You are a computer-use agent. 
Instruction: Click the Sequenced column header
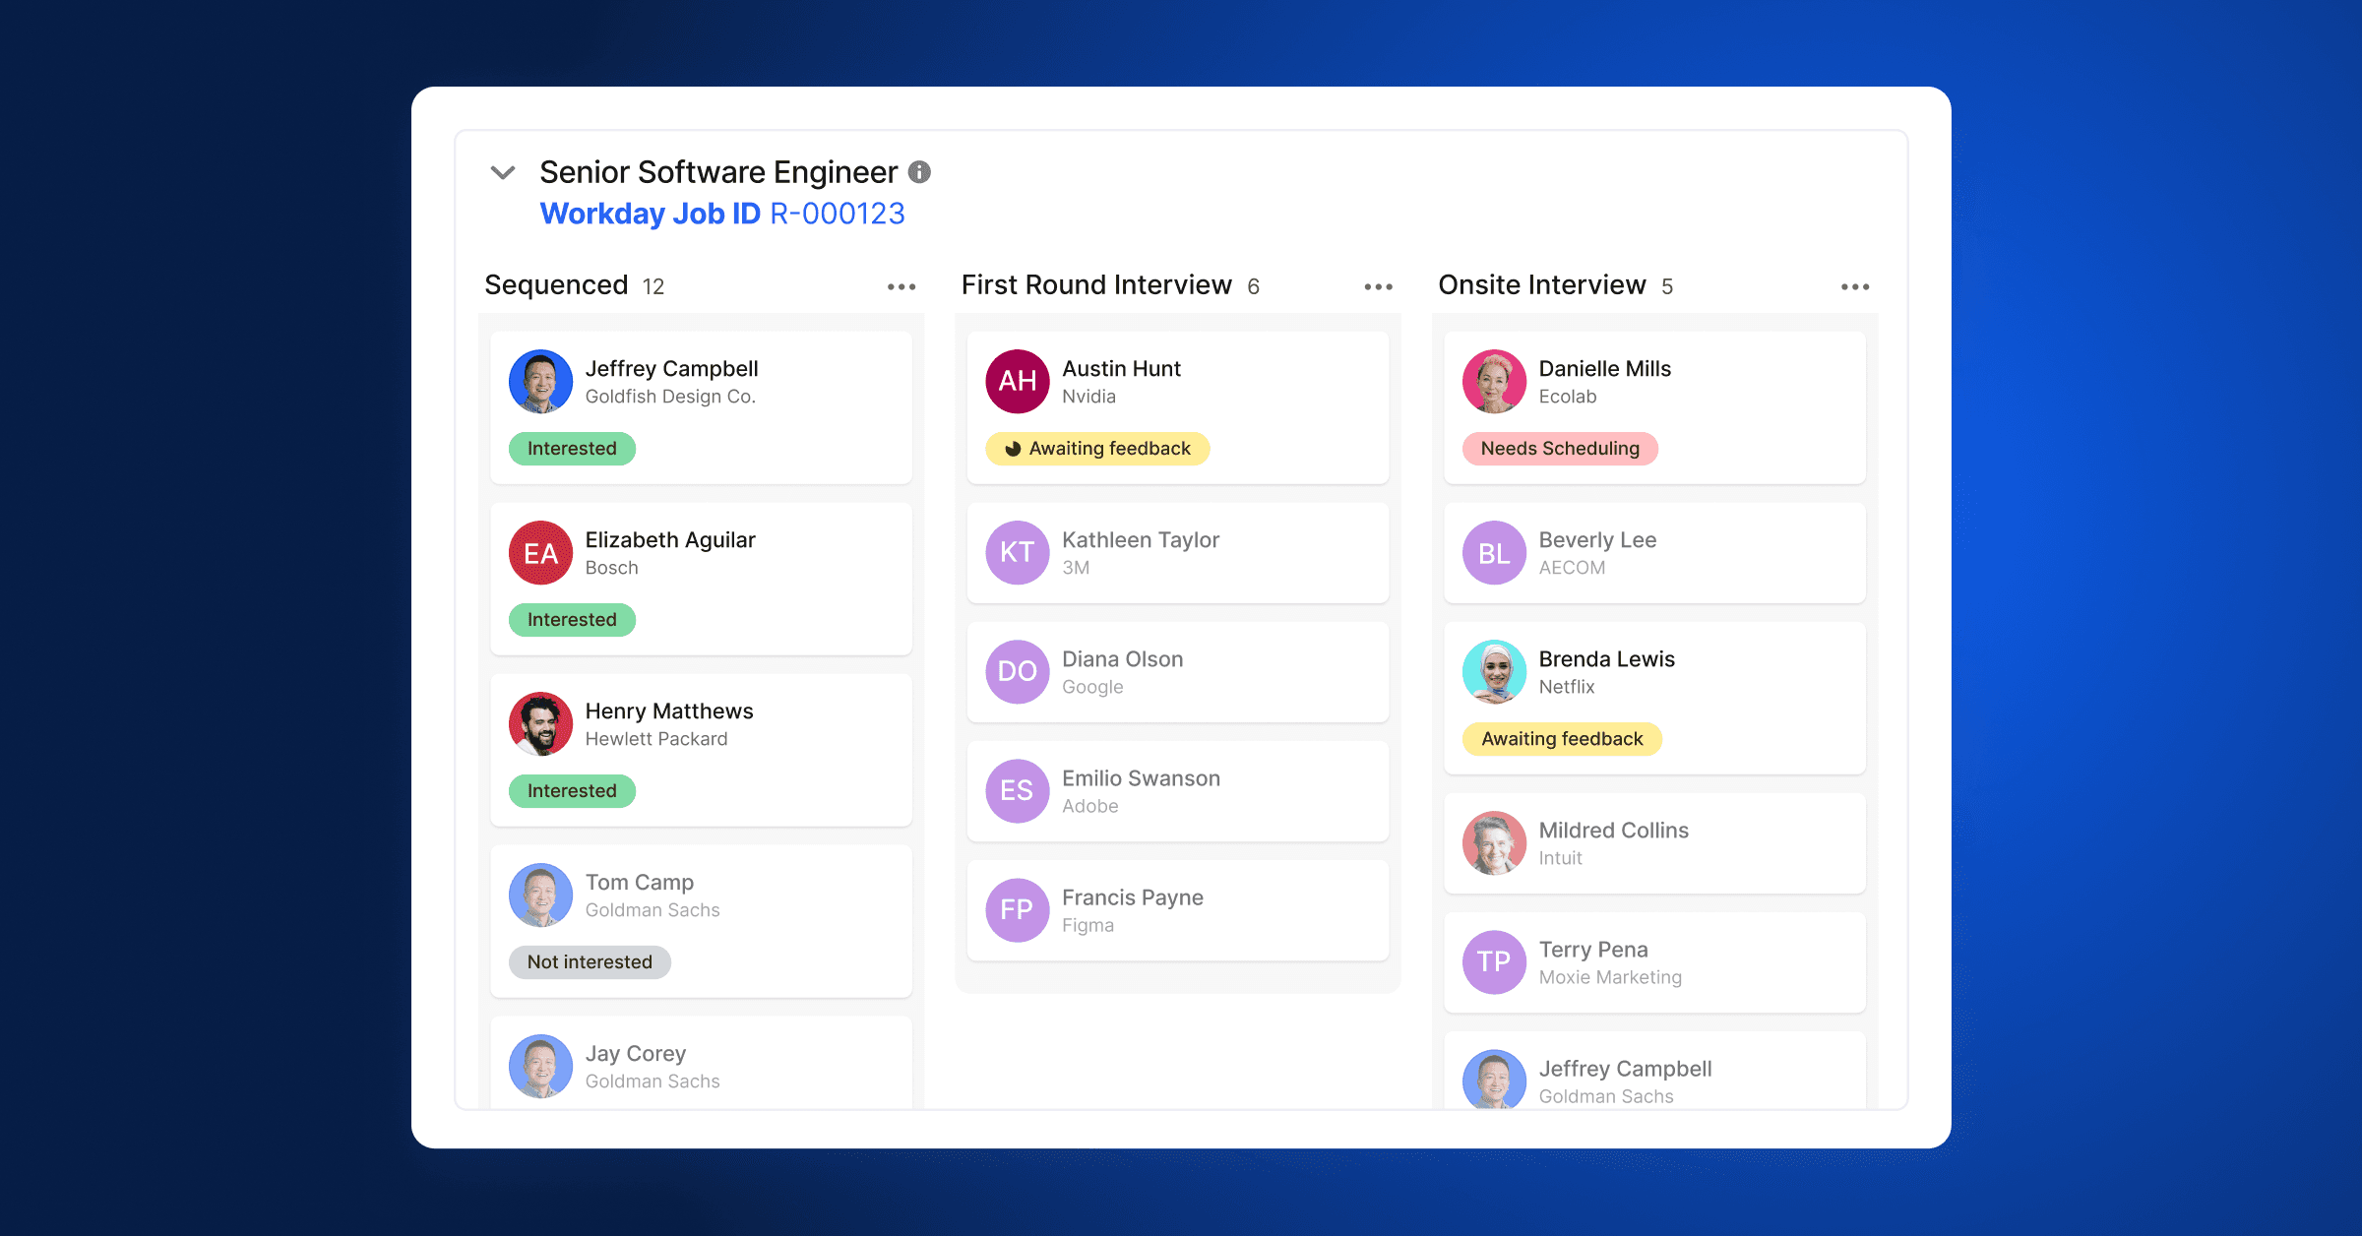click(x=556, y=285)
